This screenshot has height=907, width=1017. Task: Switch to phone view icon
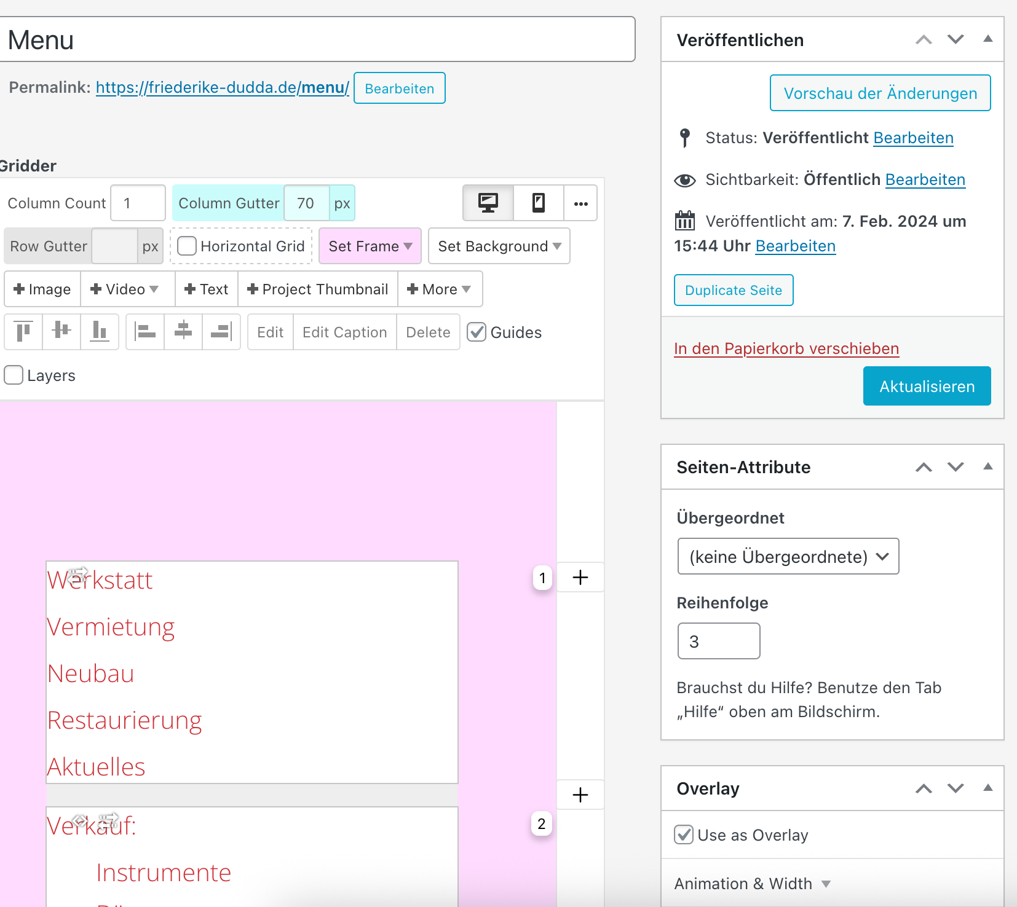539,203
